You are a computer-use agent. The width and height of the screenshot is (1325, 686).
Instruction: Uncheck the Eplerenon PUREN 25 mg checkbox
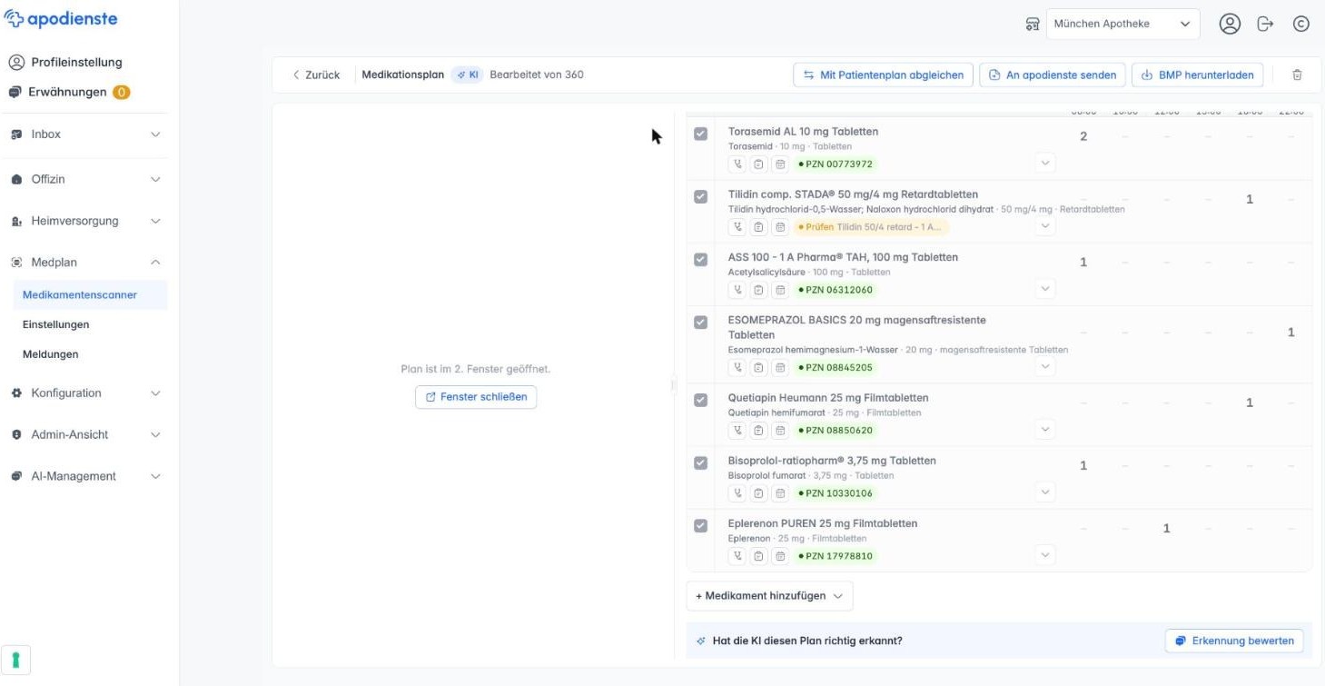tap(700, 525)
